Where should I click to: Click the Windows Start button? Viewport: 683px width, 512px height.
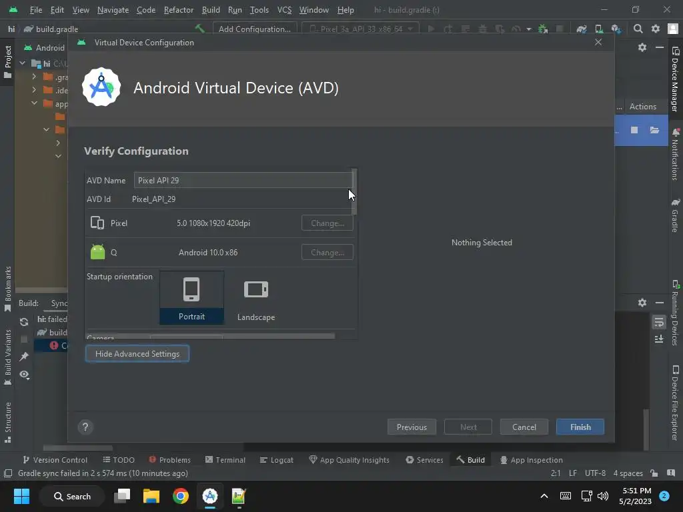(x=21, y=496)
